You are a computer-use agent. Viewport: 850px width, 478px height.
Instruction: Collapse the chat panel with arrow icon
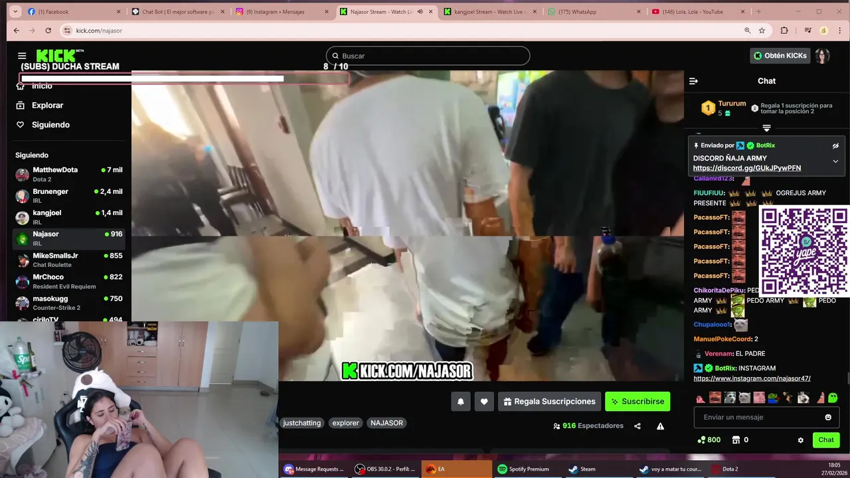(x=693, y=81)
